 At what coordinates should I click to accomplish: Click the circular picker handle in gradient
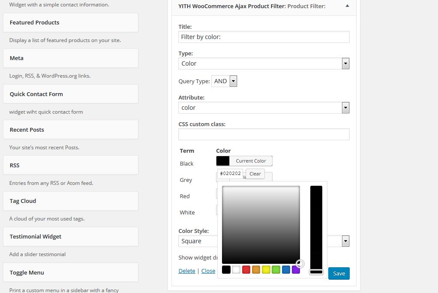[300, 264]
